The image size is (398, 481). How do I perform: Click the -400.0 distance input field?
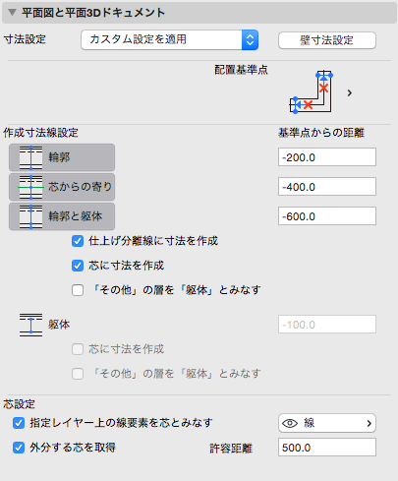(x=327, y=187)
